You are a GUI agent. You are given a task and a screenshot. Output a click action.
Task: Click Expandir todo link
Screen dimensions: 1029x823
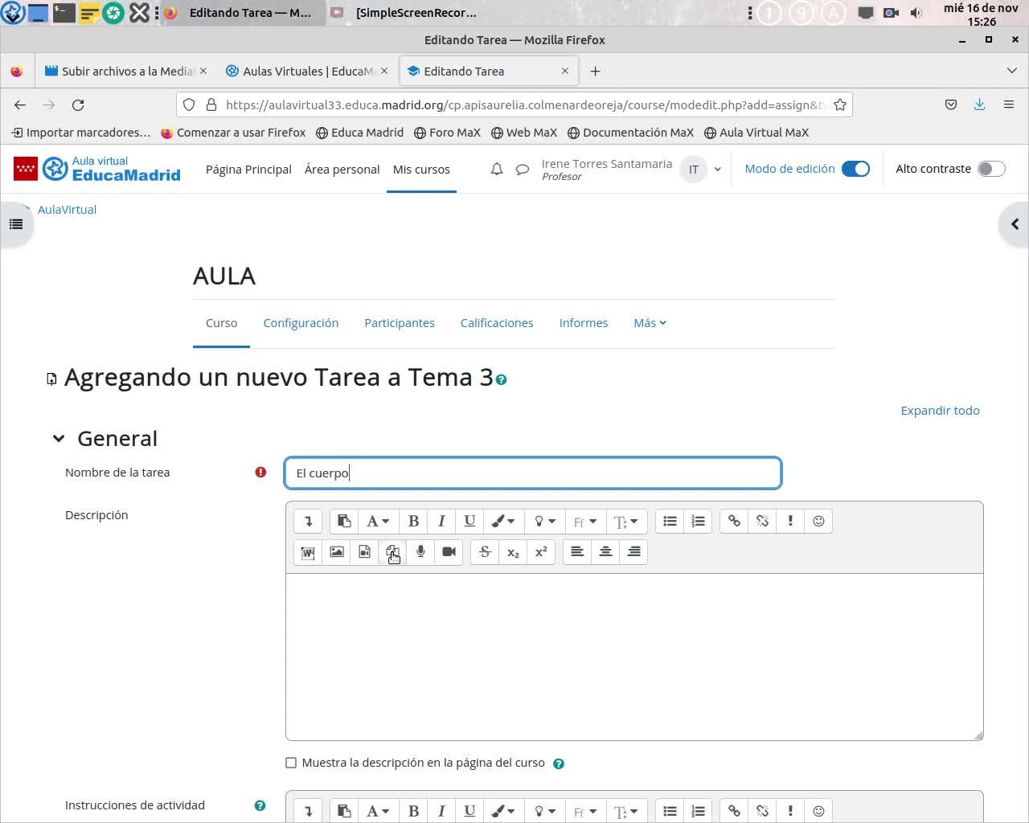[x=940, y=411]
